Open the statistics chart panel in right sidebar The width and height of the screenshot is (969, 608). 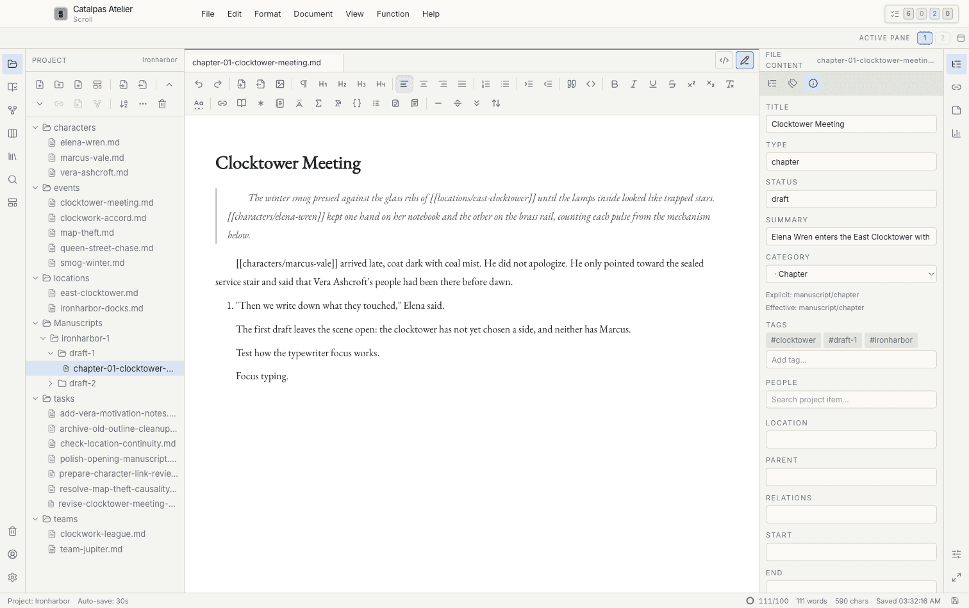956,133
